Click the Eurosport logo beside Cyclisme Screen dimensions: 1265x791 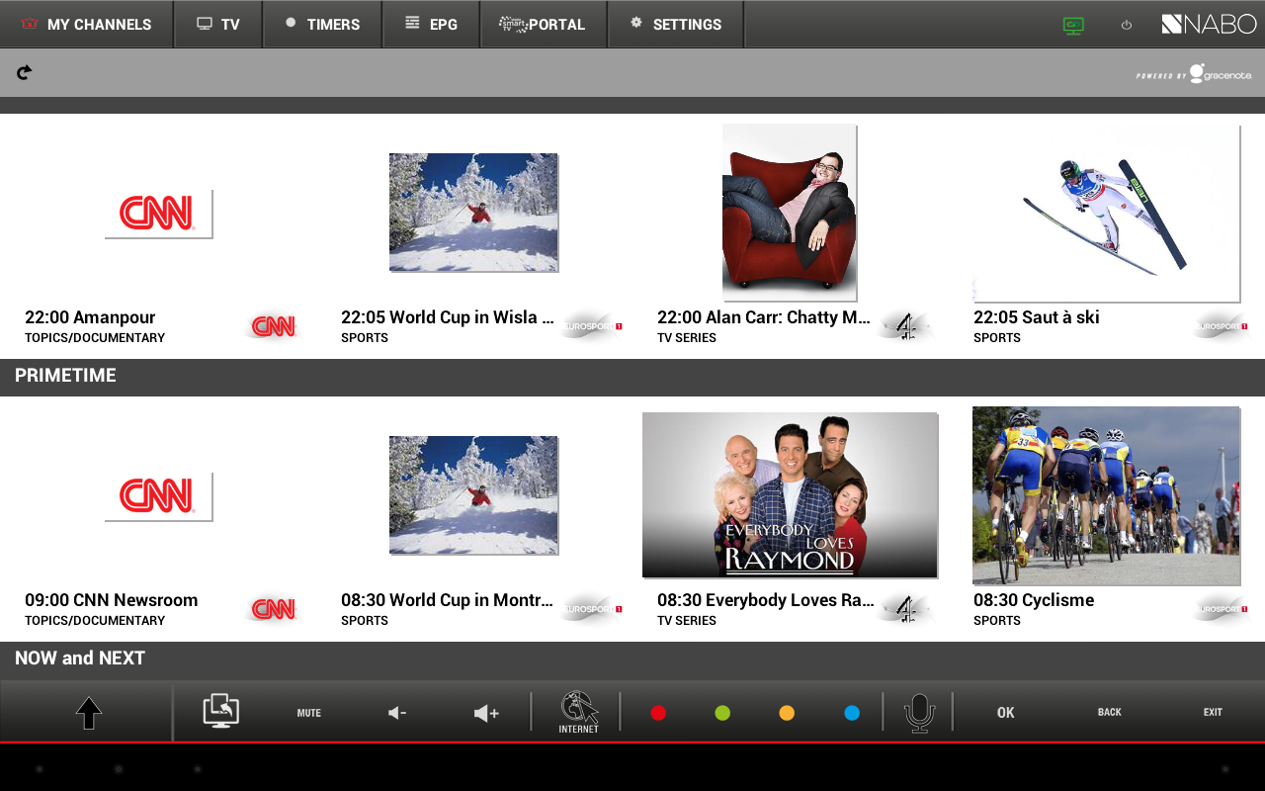pos(1222,609)
